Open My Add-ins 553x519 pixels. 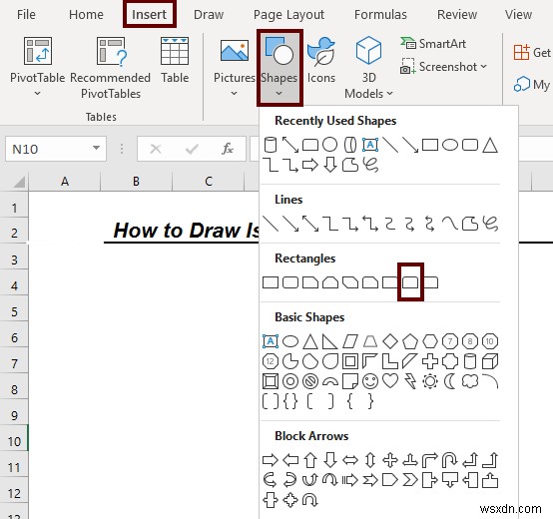point(532,85)
